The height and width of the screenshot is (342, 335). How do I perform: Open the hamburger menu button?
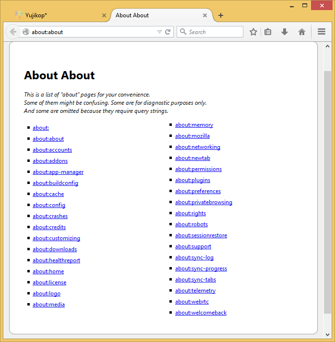click(322, 32)
